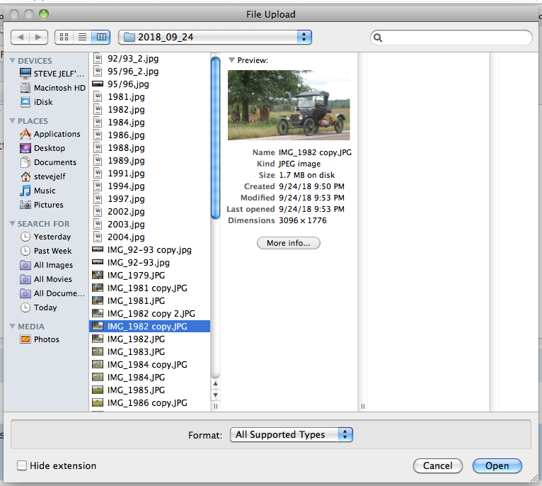
Task: Click the Open button
Action: click(497, 465)
